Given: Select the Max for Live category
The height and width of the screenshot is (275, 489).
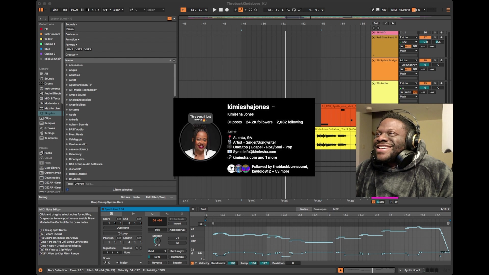Looking at the screenshot, I should 52,108.
